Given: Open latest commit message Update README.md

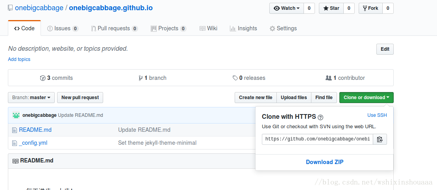Looking at the screenshot, I should pos(81,115).
